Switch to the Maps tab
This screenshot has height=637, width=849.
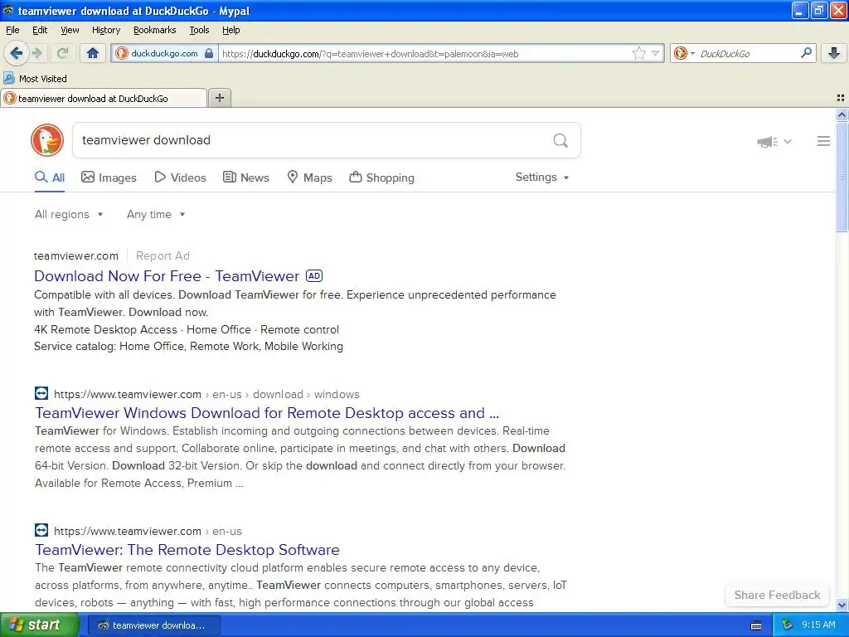coord(310,177)
